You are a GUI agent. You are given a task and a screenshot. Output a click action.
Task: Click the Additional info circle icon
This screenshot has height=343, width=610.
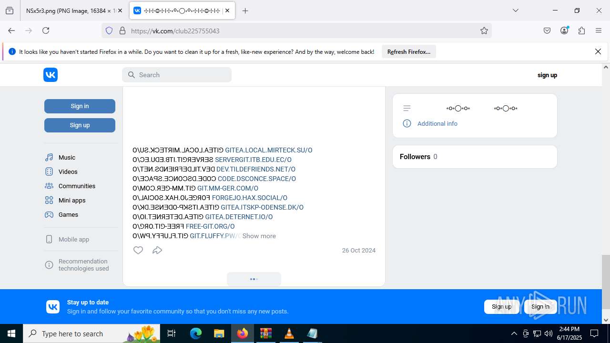point(407,123)
